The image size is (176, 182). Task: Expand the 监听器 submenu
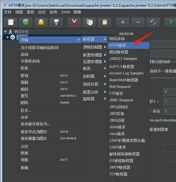95,99
